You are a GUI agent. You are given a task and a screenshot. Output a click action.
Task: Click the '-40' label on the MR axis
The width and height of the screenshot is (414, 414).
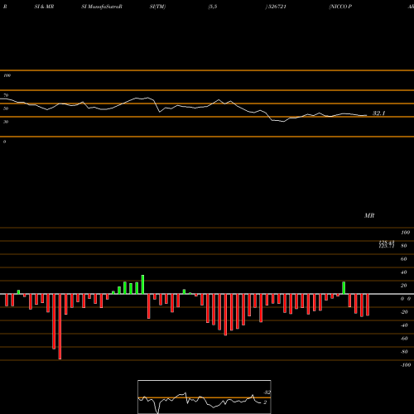[404, 325]
